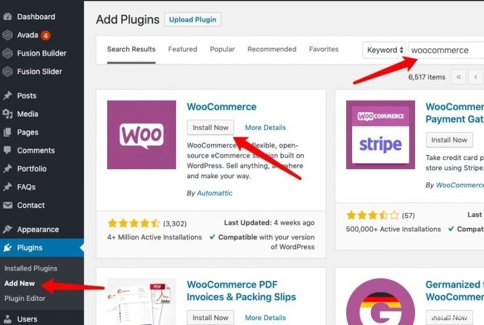This screenshot has height=325, width=484.
Task: Switch to the Featured tab
Action: [183, 50]
